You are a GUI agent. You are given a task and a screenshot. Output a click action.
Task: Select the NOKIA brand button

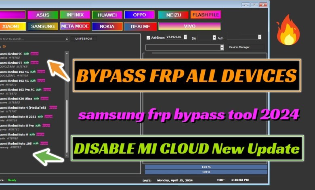pyautogui.click(x=107, y=26)
